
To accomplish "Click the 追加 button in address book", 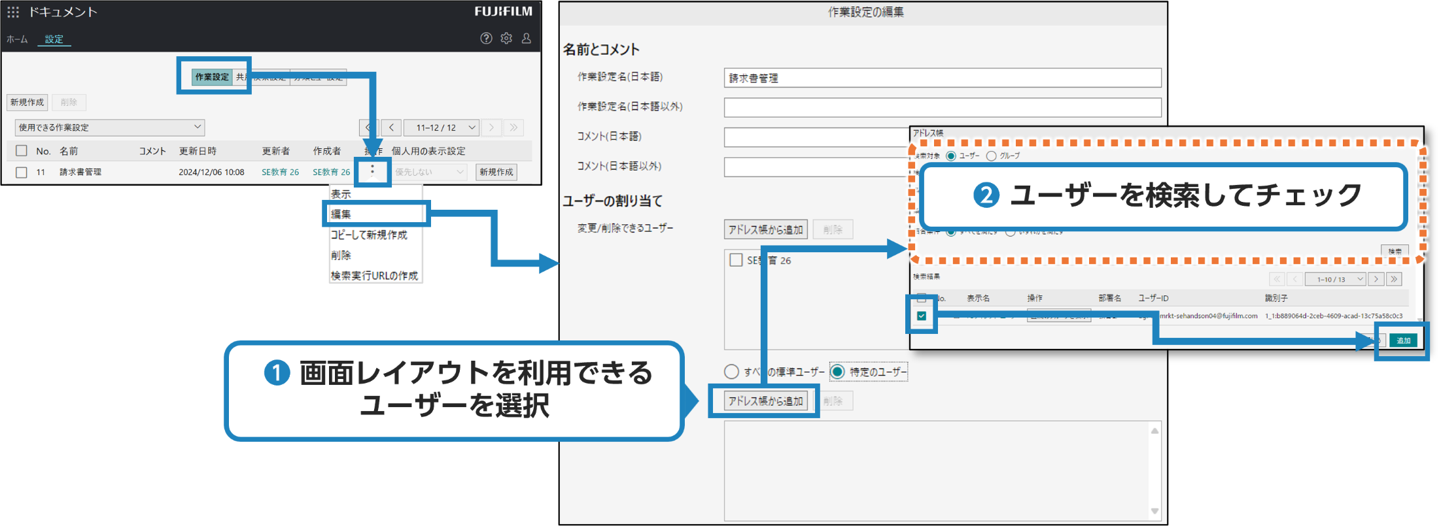I will [1404, 340].
